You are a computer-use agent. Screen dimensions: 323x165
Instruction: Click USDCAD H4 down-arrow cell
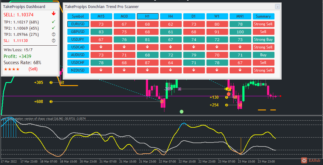(x=171, y=47)
